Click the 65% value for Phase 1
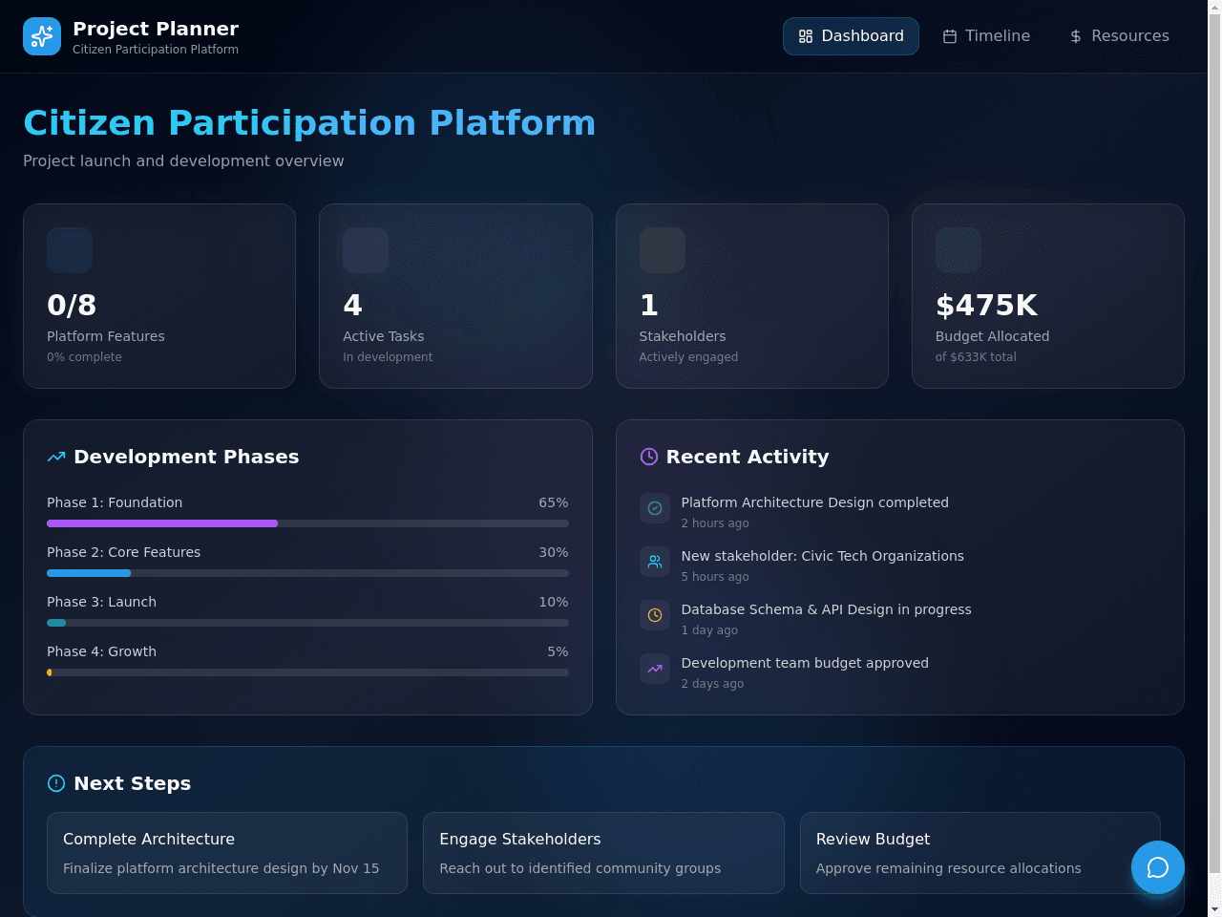This screenshot has width=1222, height=917. point(554,502)
